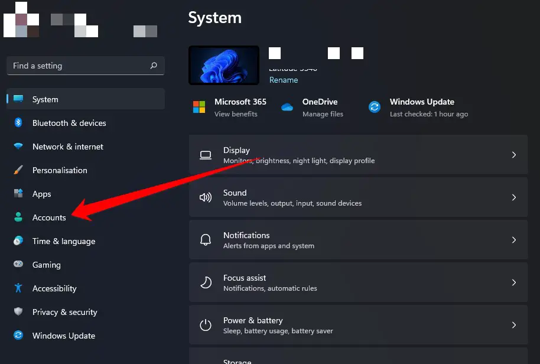Click the Time & language globe icon

click(18, 240)
